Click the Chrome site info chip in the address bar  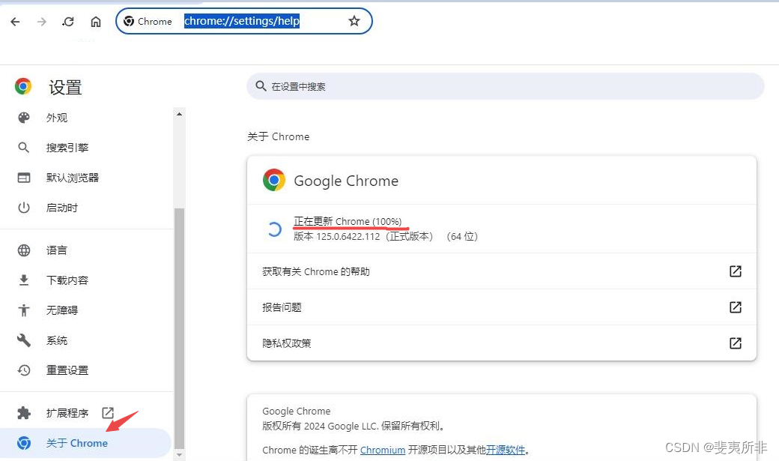pyautogui.click(x=148, y=22)
